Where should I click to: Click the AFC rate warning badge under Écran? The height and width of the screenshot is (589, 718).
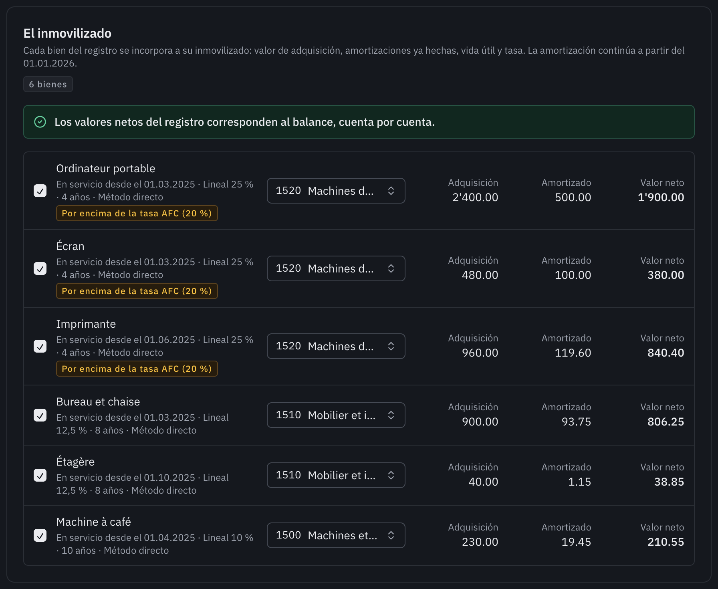(137, 291)
